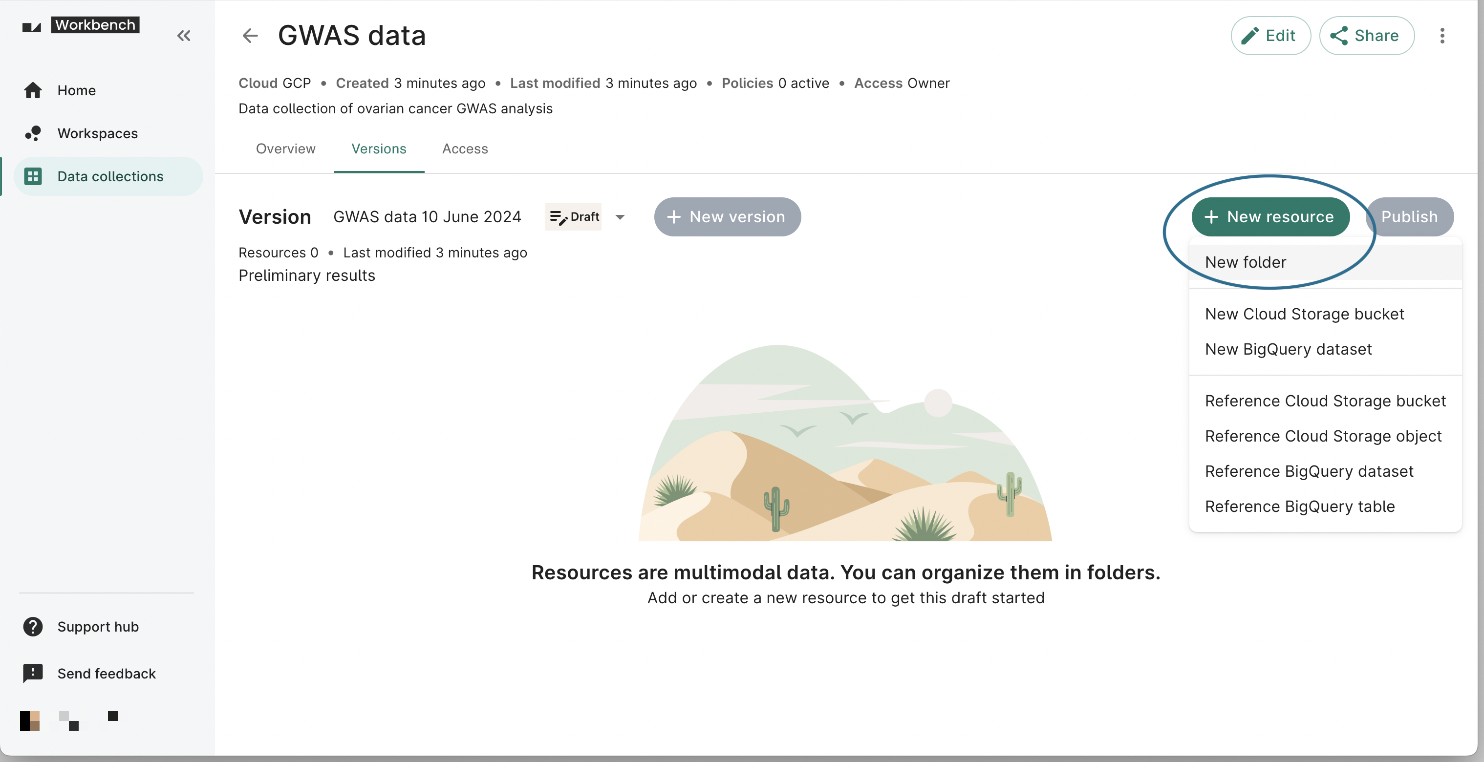
Task: Click the back arrow navigation icon
Action: [x=251, y=36]
